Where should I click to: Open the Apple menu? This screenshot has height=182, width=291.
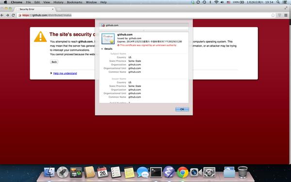click(5, 2)
